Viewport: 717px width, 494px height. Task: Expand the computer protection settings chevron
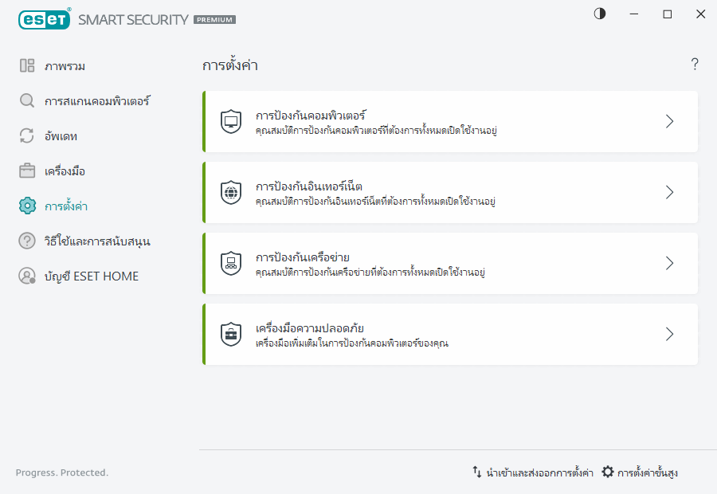669,120
